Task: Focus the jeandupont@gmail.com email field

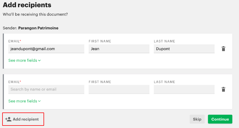Action: pyautogui.click(x=46, y=49)
